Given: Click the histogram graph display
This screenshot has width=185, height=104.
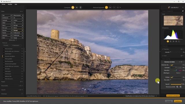Looking at the screenshot, I should click(173, 34).
